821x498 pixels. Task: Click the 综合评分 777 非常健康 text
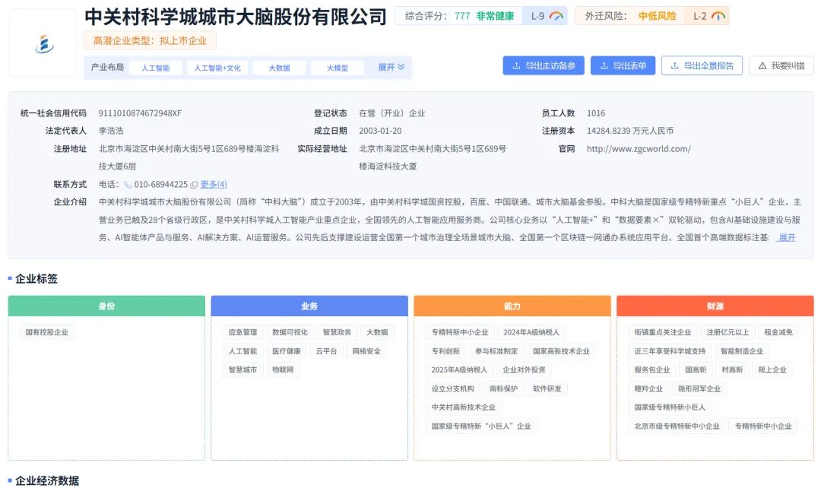459,16
